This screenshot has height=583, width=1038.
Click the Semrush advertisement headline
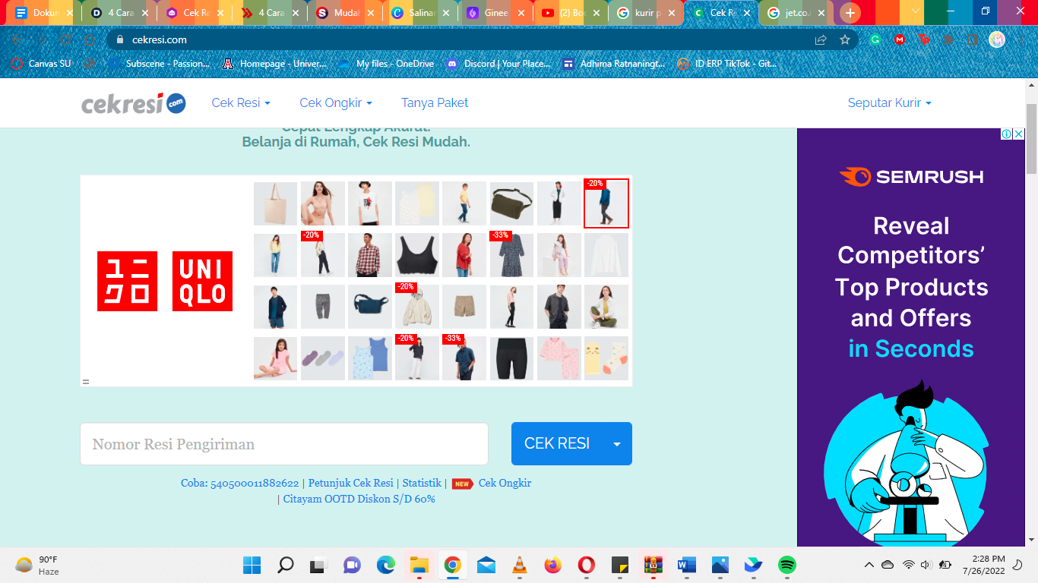click(911, 287)
